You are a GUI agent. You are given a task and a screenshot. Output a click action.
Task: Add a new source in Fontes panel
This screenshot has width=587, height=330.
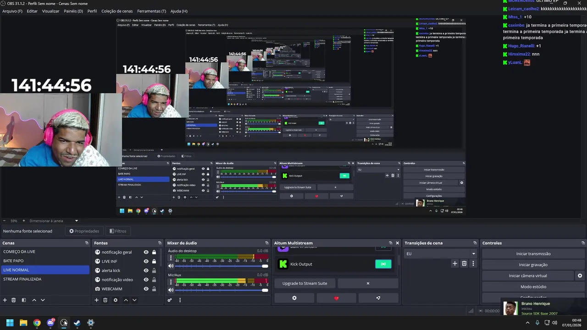tap(96, 300)
